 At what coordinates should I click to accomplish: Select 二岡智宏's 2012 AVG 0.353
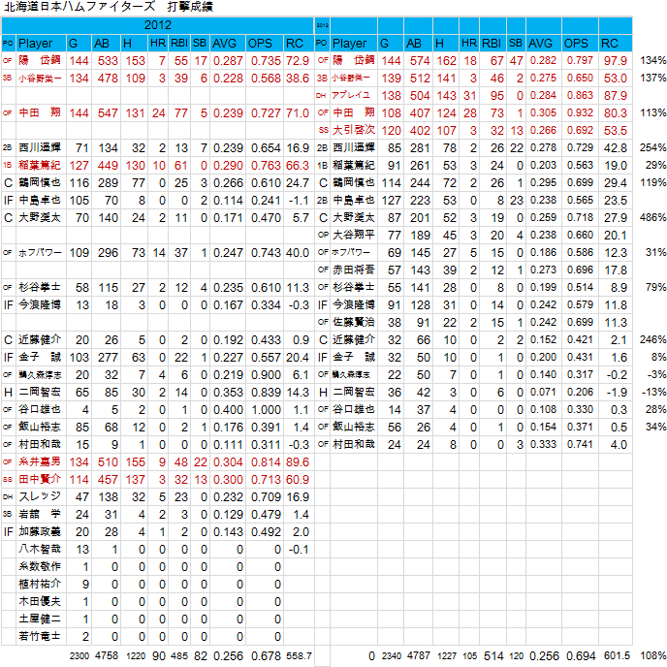click(228, 393)
